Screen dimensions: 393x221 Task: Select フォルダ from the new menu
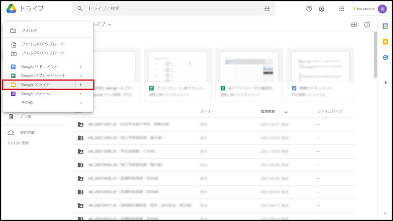[x=29, y=30]
